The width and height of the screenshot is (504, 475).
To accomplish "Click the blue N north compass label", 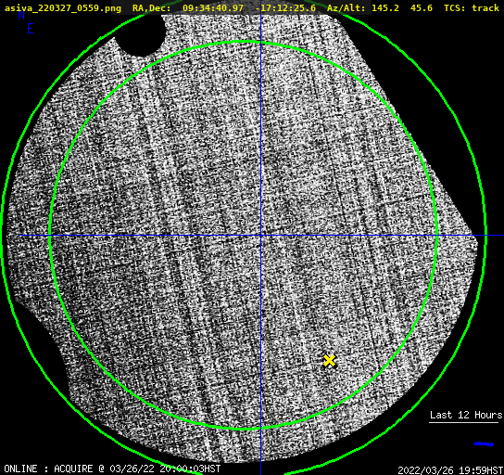I will (21, 15).
